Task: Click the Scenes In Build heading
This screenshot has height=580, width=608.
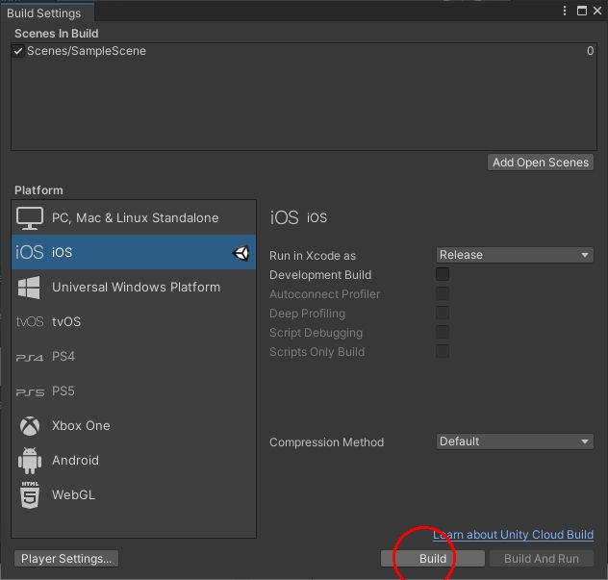Action: coord(57,34)
